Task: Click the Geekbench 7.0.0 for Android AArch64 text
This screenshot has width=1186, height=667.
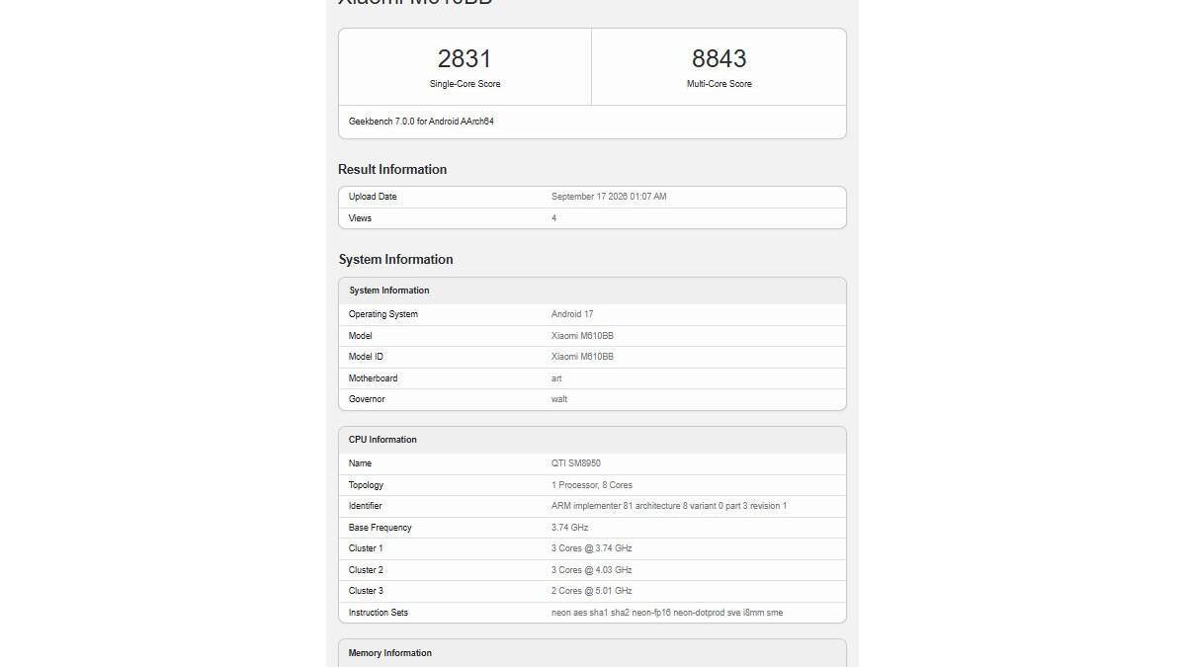Action: [x=421, y=122]
